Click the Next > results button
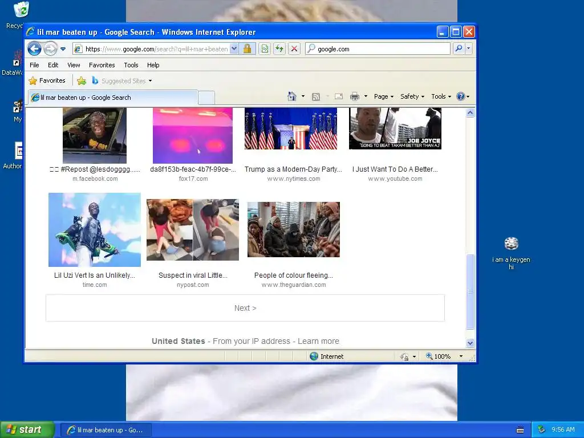This screenshot has height=438, width=584. click(x=245, y=308)
